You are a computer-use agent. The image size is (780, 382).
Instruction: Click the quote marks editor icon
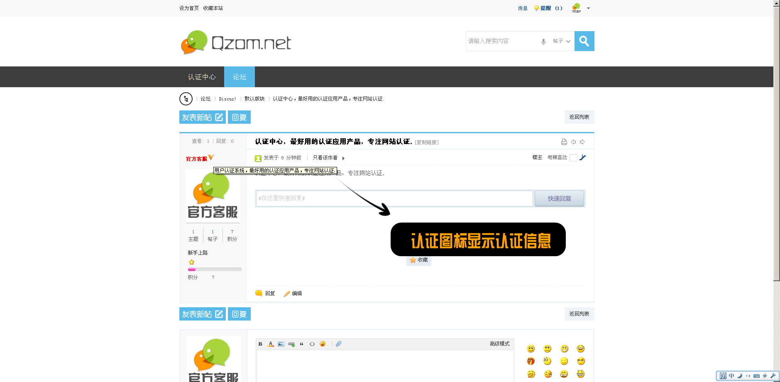[302, 344]
